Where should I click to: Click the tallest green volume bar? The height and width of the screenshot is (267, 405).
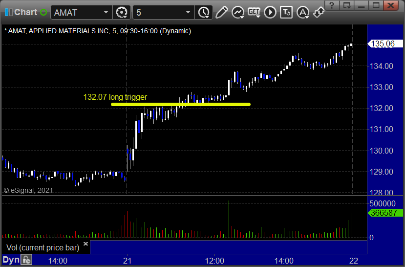229,219
